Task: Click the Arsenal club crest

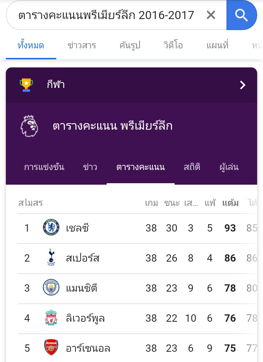Action: click(51, 347)
